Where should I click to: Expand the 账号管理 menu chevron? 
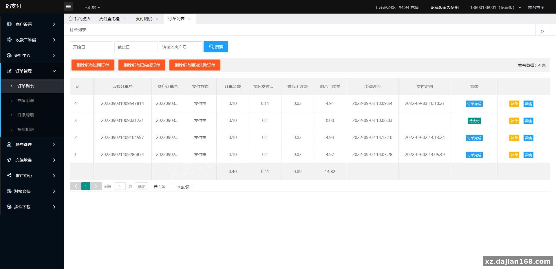coord(54,144)
